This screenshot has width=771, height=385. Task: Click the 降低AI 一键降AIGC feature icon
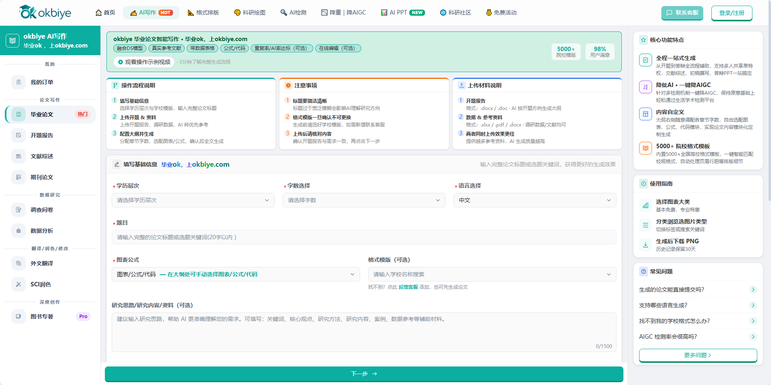(646, 87)
